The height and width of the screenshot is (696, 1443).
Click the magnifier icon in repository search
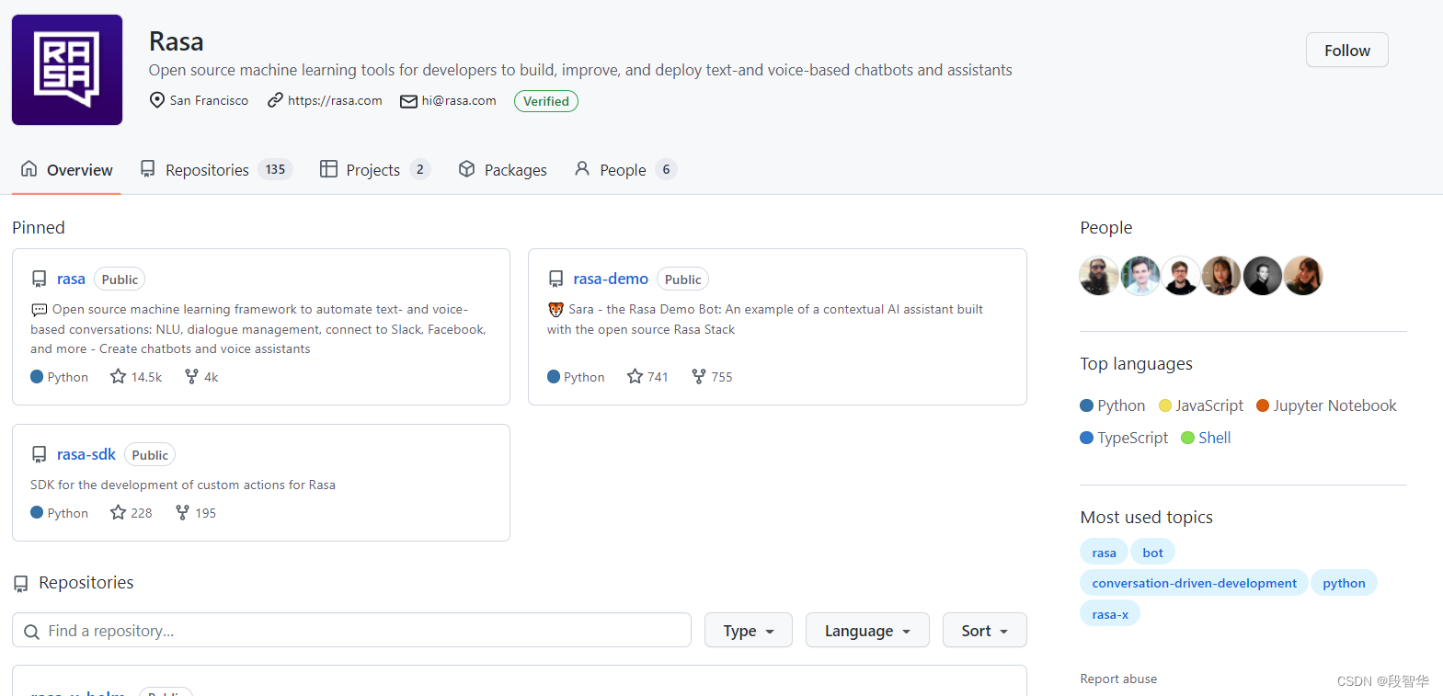pyautogui.click(x=31, y=632)
